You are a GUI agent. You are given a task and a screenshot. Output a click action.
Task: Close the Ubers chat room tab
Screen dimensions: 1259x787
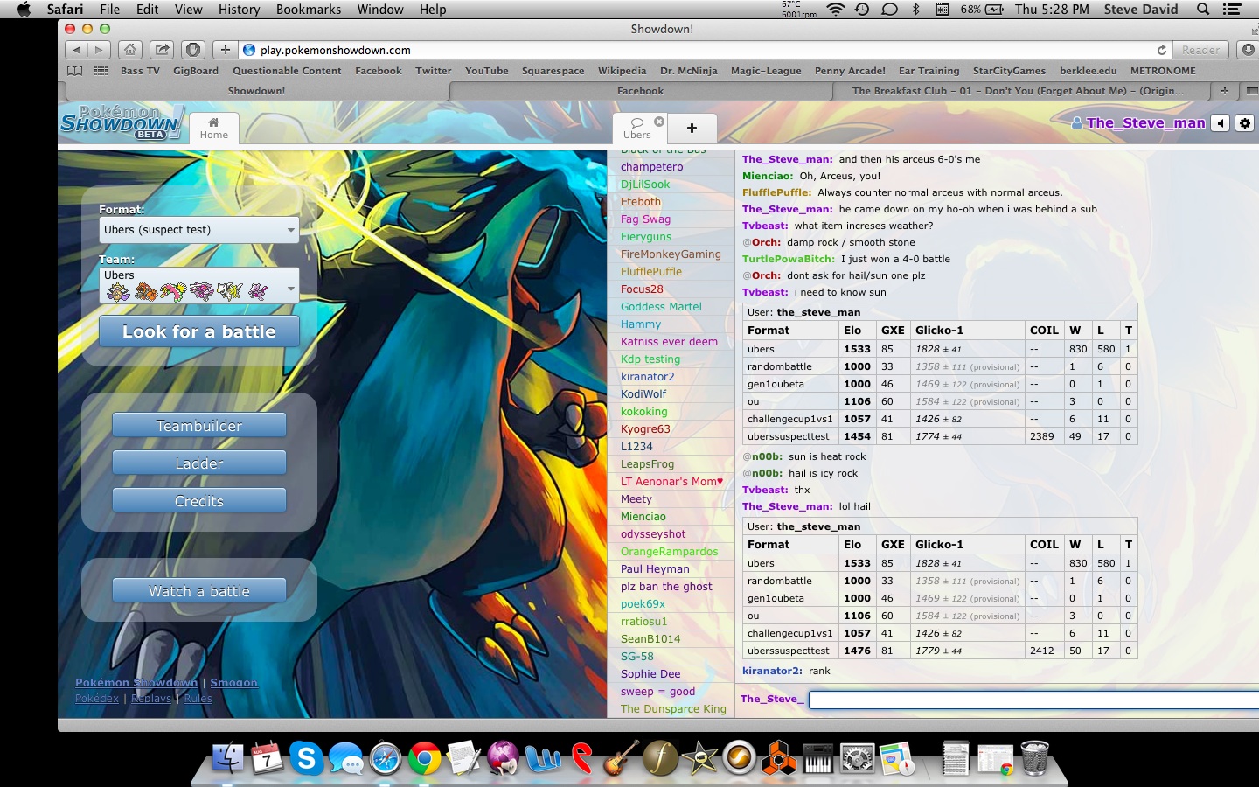click(659, 122)
